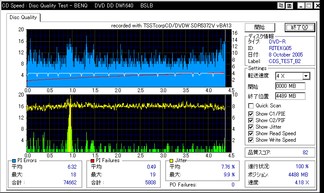Click the blue PI Errors legend swatch
The height and width of the screenshot is (193, 324).
[14, 161]
